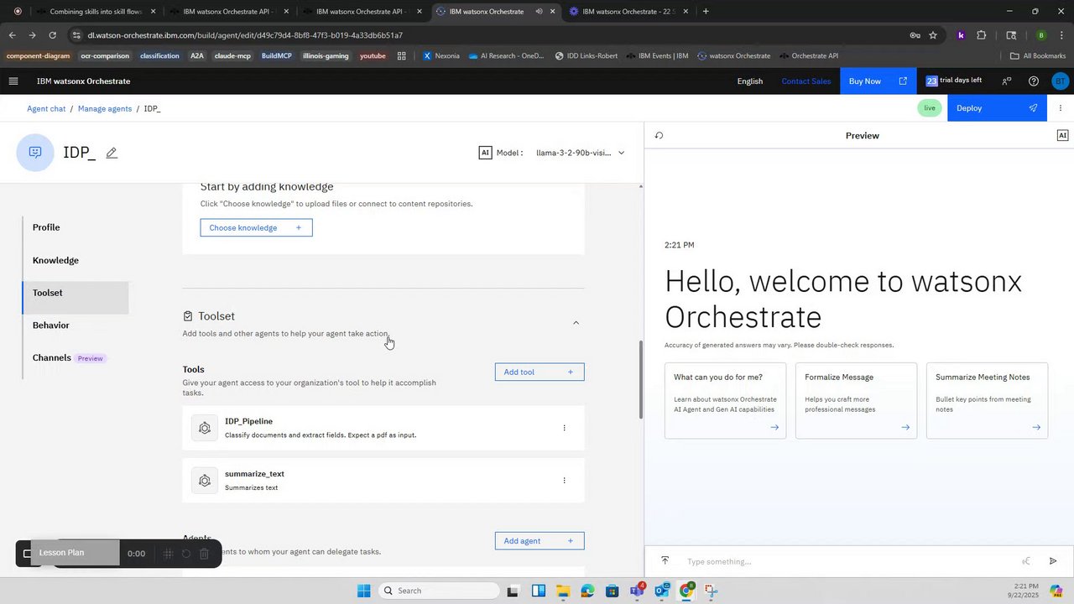Viewport: 1074px width, 604px height.
Task: Open Chrome from the taskbar
Action: tap(686, 591)
